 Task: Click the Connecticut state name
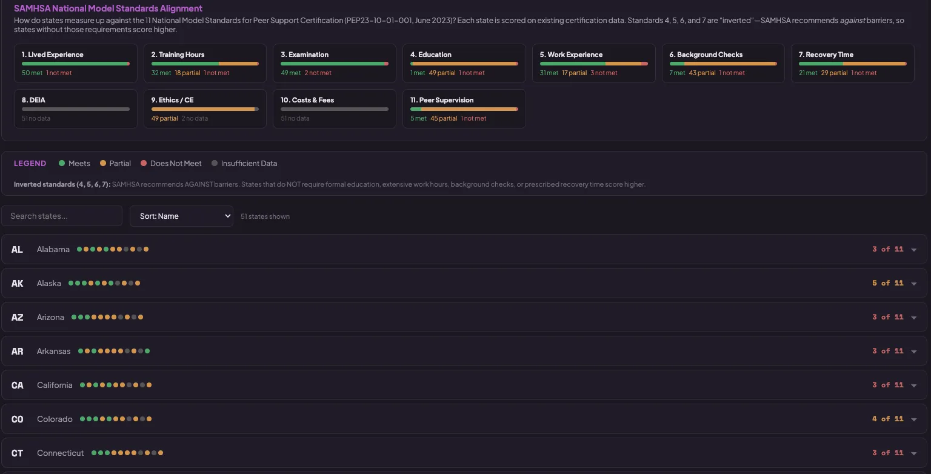pos(61,453)
